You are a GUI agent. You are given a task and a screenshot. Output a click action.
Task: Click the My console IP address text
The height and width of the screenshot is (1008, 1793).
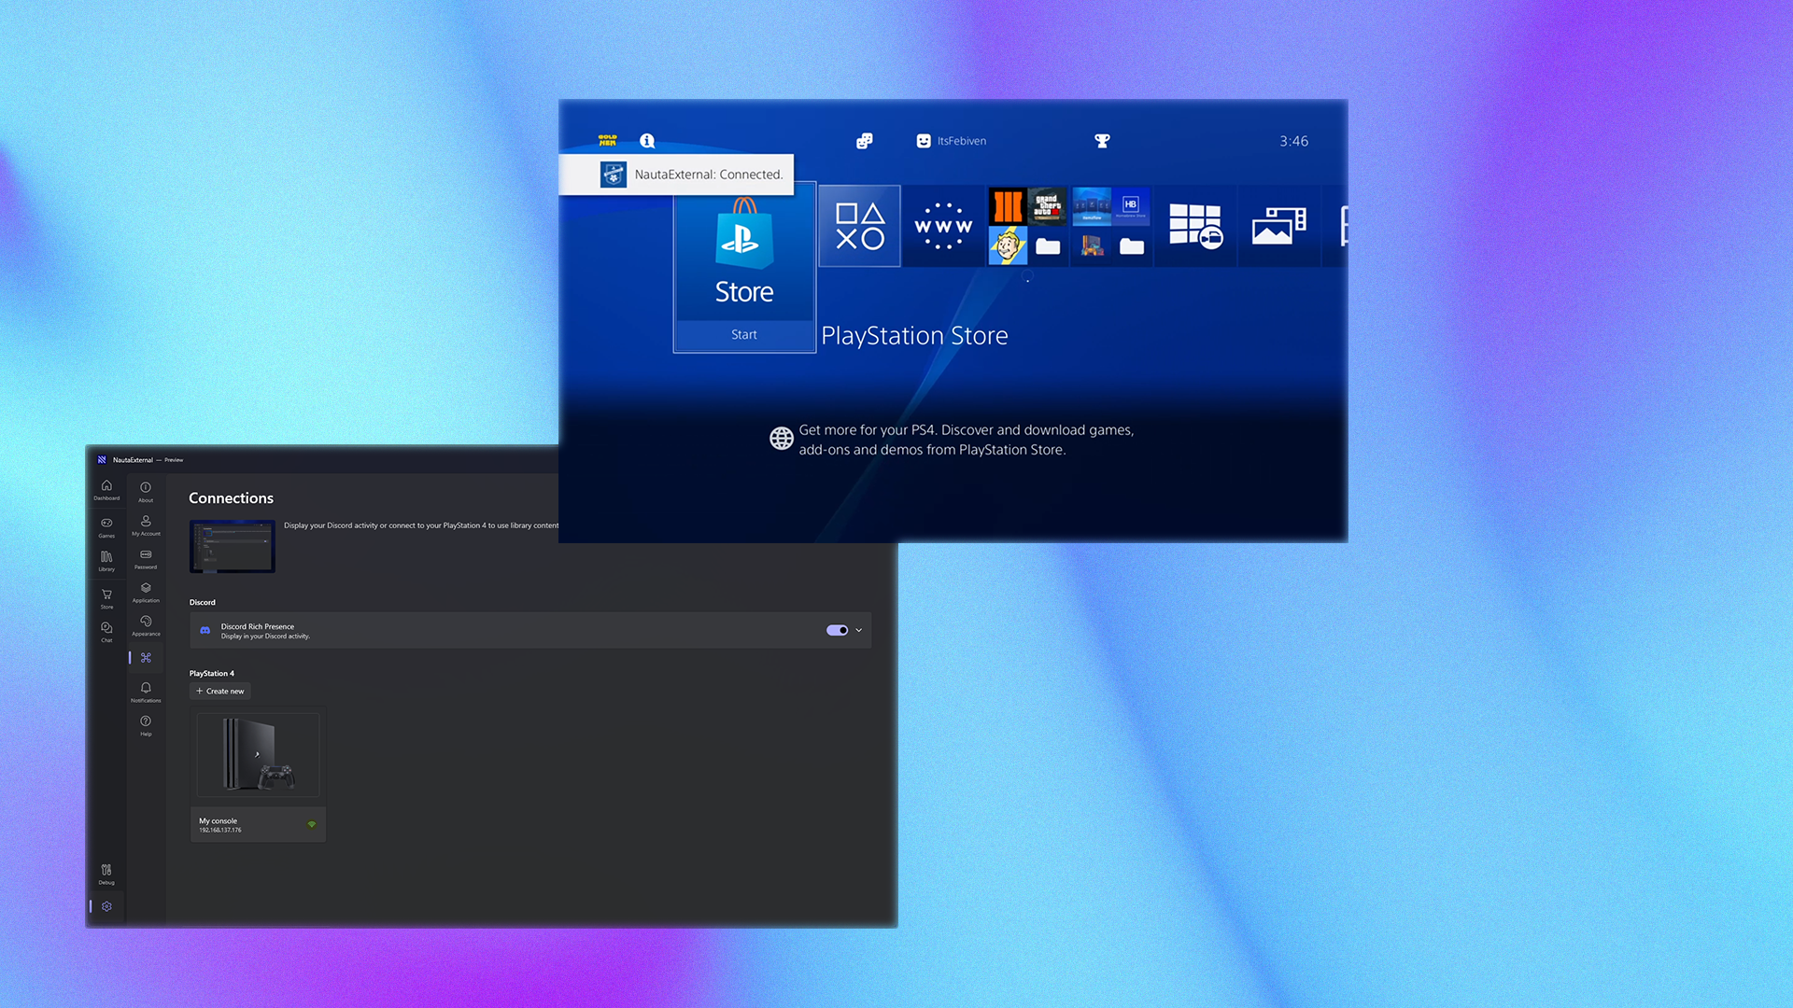point(220,830)
